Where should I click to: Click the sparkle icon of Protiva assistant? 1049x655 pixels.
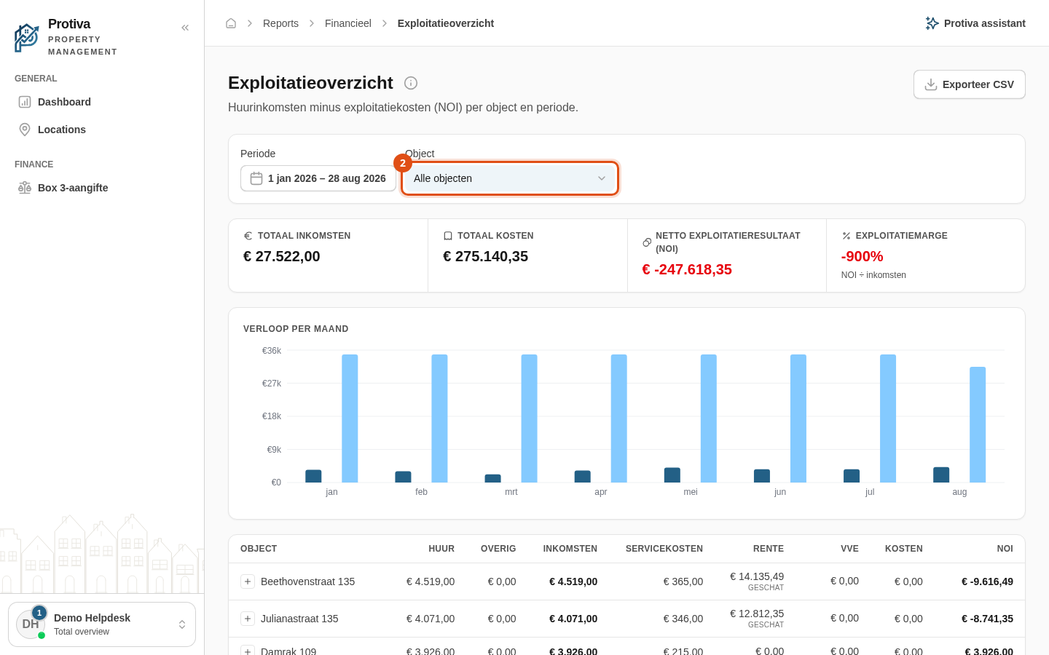point(932,23)
